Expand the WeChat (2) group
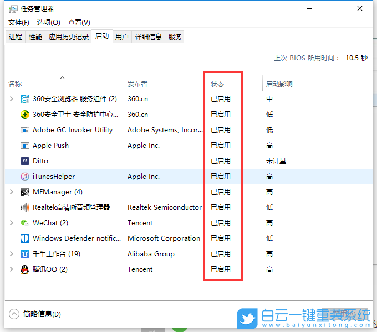Screen dimensions: 377x332 click(11, 223)
